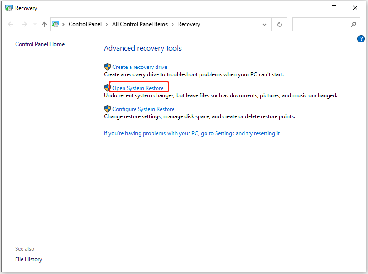
Task: Click recovery drive troubleshoot description text
Action: [x=194, y=74]
